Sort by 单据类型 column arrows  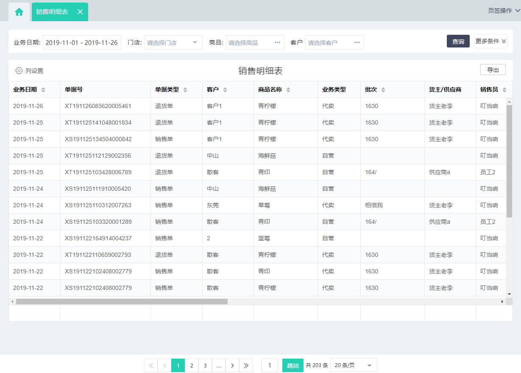pyautogui.click(x=185, y=90)
